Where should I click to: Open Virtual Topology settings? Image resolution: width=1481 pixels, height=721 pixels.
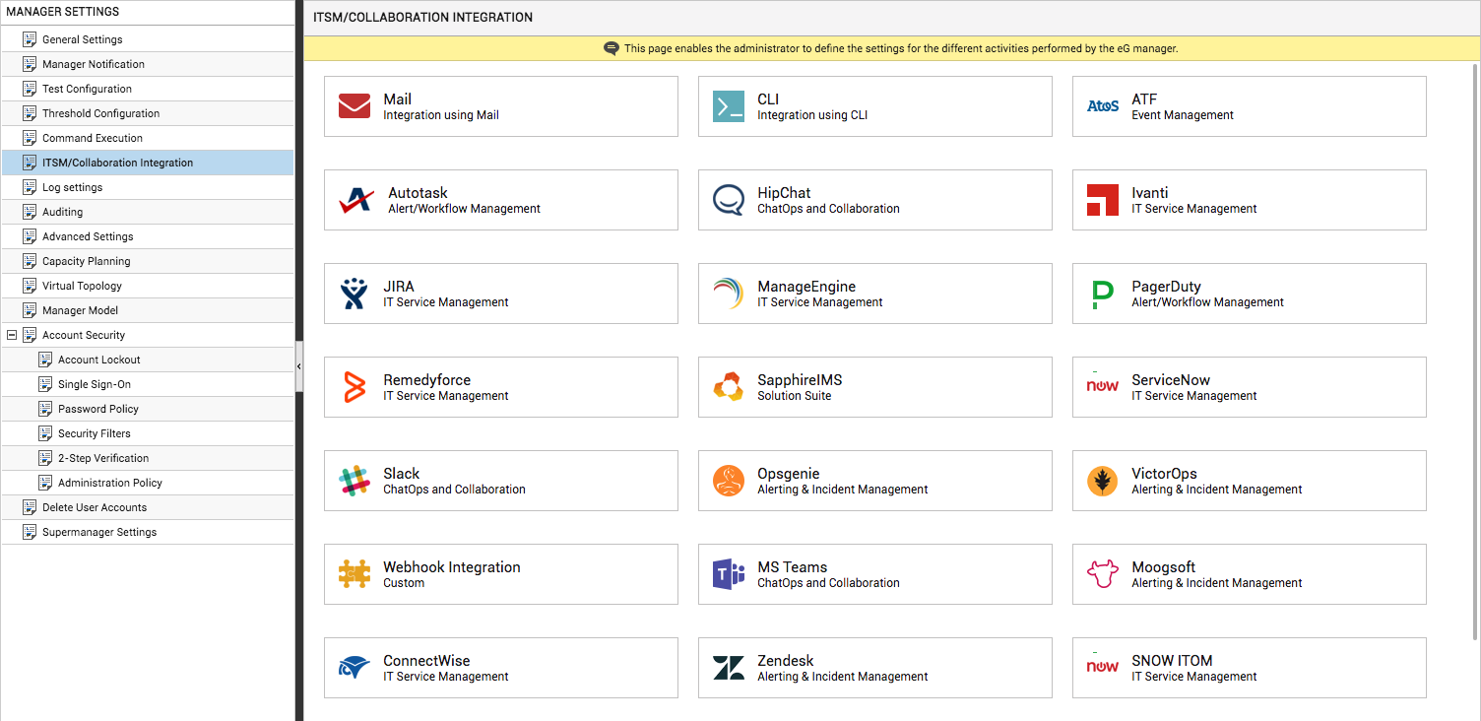pos(82,286)
